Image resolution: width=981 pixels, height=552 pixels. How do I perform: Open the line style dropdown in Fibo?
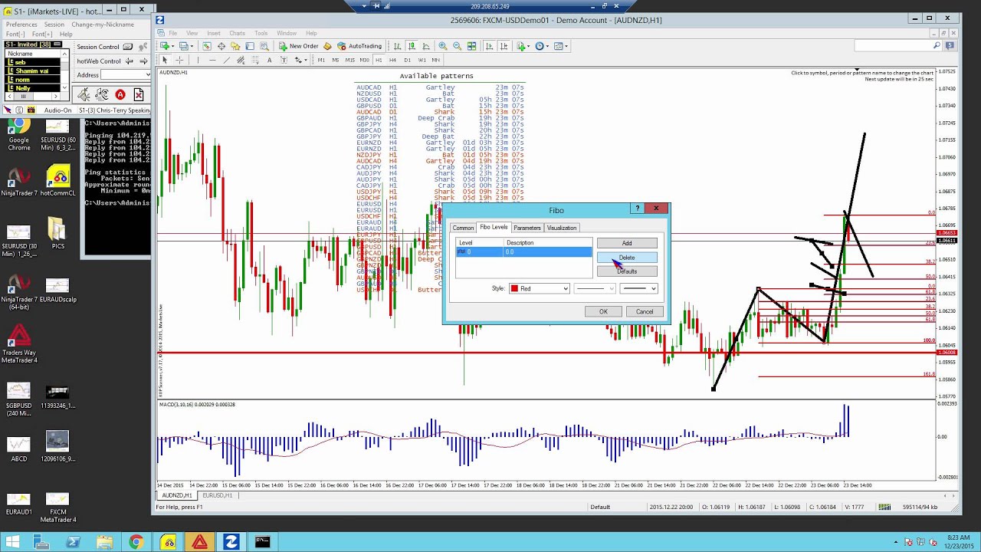tap(594, 288)
